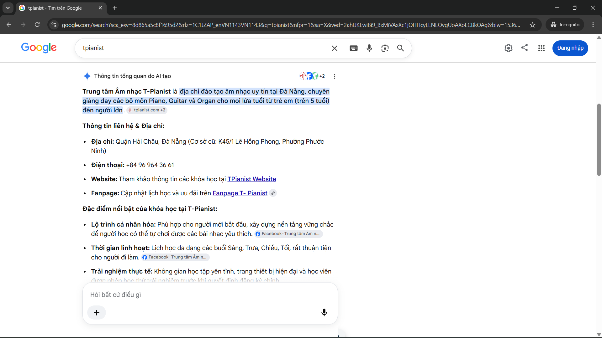
Task: Open tpianist.com +2 source chip
Action: click(147, 110)
